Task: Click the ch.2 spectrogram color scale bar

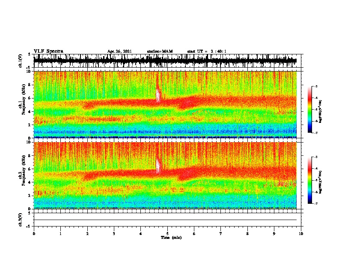Action: 309,180
